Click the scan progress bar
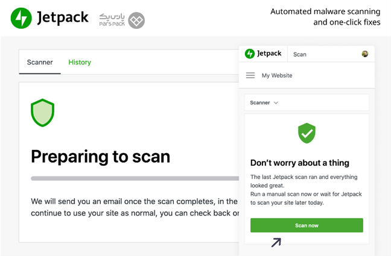This screenshot has height=256, width=391. click(135, 178)
